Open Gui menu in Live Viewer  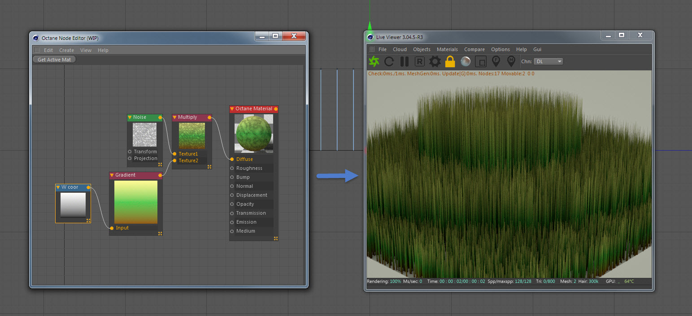pos(537,49)
